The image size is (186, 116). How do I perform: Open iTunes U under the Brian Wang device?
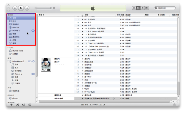coord(18,74)
